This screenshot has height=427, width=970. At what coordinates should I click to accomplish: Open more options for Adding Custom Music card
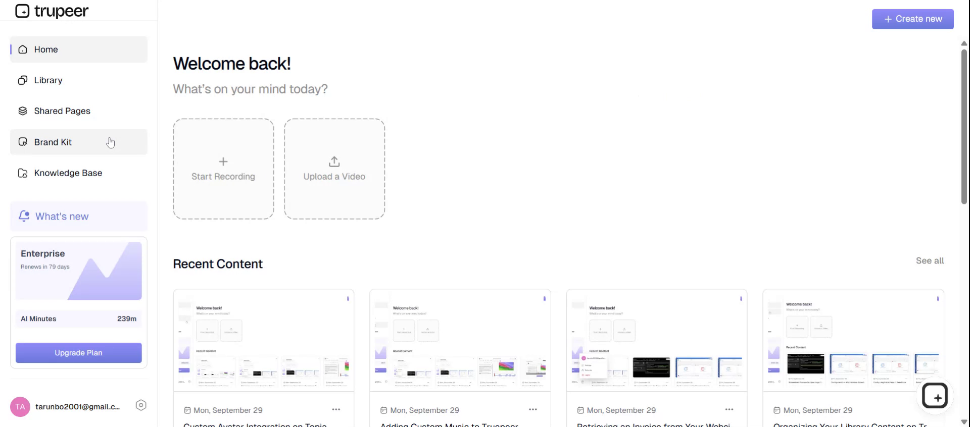532,409
